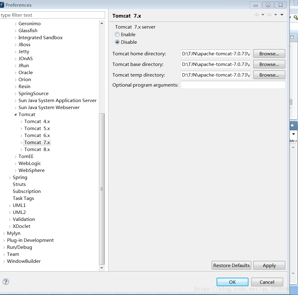Screen dimensions: 298x295
Task: Browse for Tomcat temp directory
Action: pos(269,75)
